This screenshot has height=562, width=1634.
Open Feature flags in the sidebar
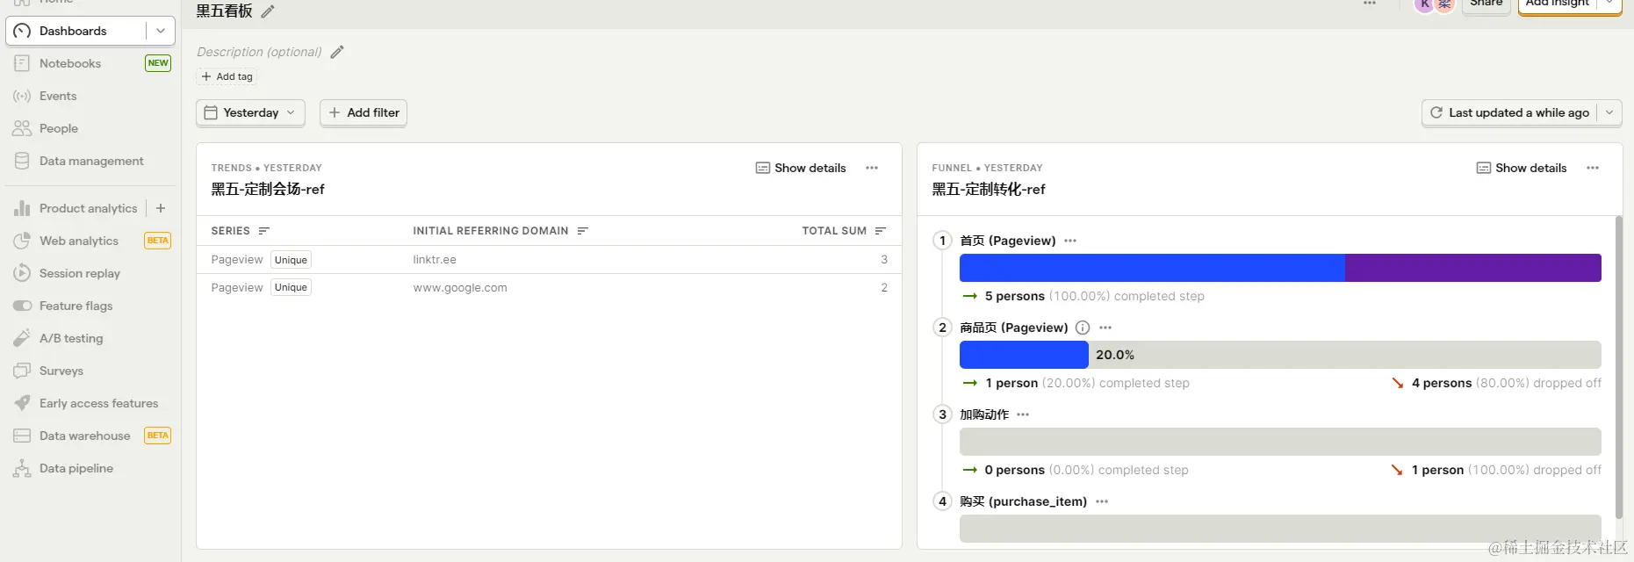pyautogui.click(x=76, y=306)
